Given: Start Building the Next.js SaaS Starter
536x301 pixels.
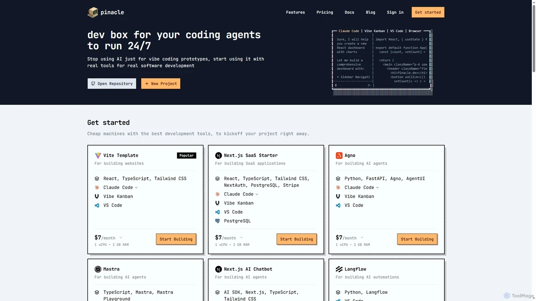Looking at the screenshot, I should (296, 239).
